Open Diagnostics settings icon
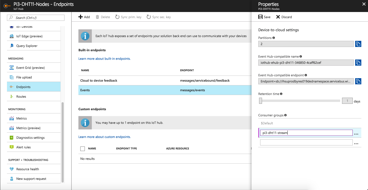The image size is (368, 190). click(12, 138)
